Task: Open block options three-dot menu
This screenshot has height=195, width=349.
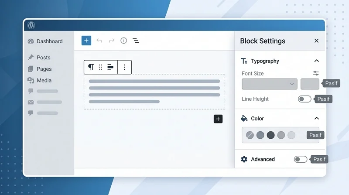Action: tap(125, 67)
